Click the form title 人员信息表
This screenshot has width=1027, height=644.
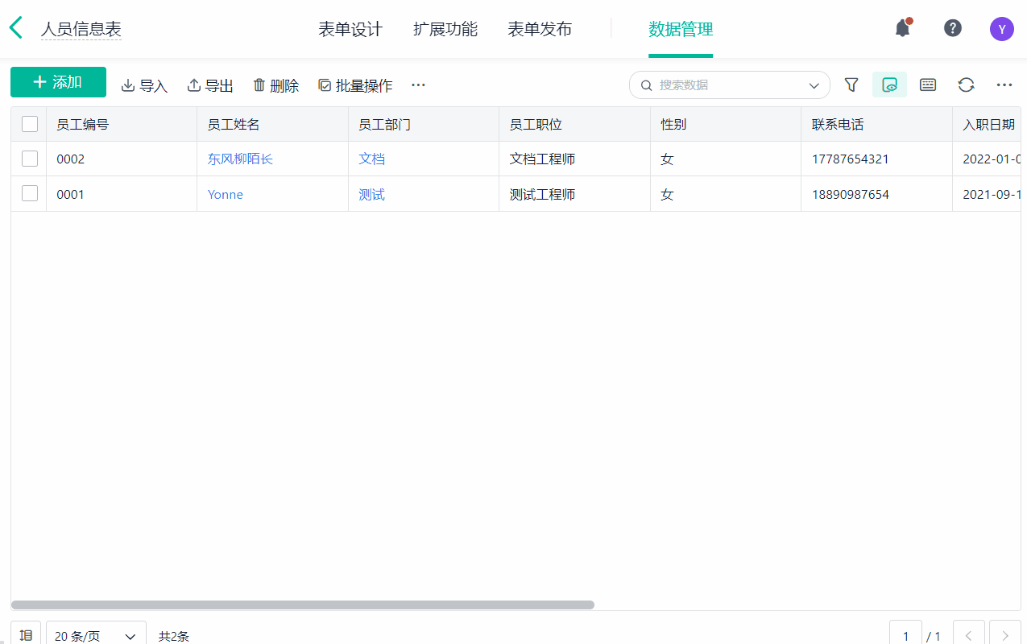point(81,30)
